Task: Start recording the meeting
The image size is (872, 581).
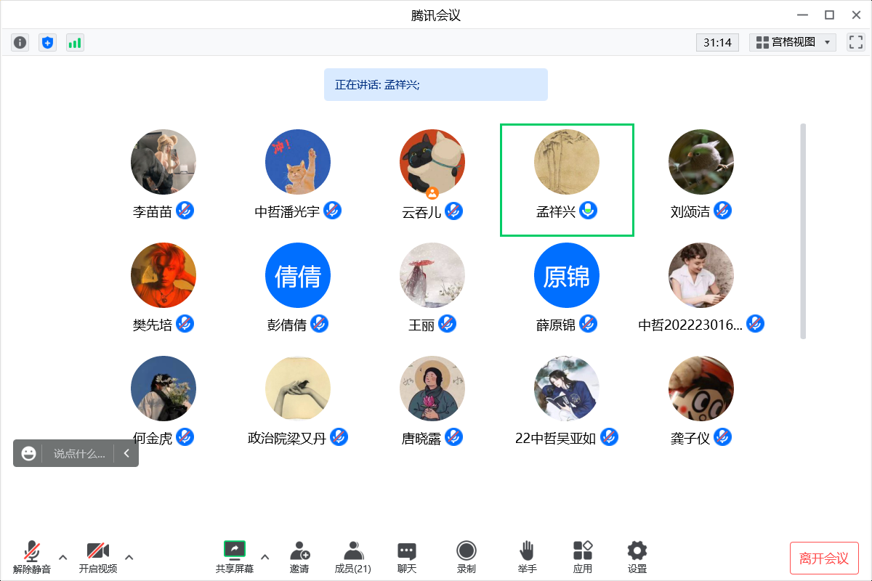Action: (x=467, y=557)
